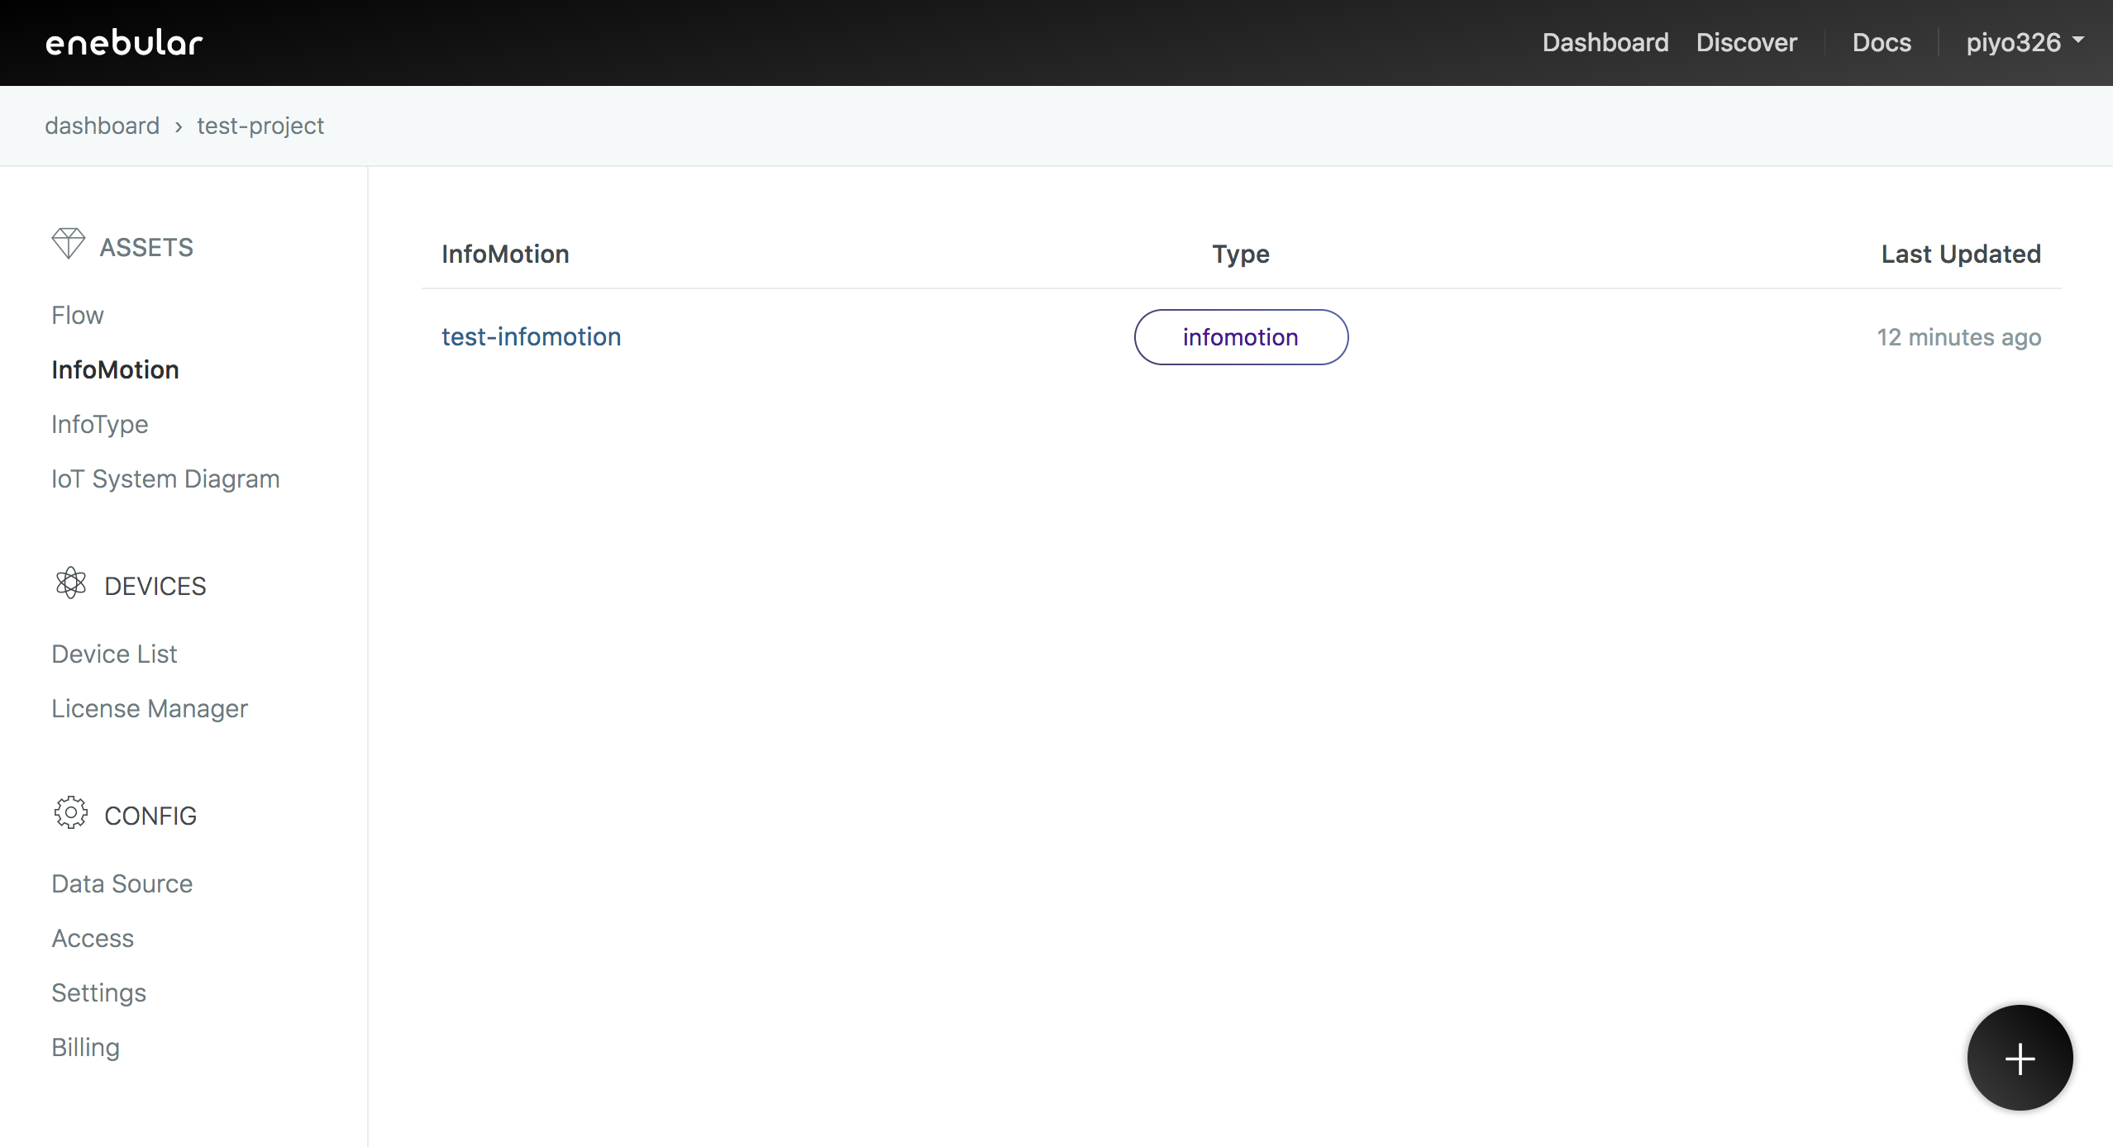The width and height of the screenshot is (2113, 1147).
Task: Open the Docs link
Action: tap(1882, 43)
